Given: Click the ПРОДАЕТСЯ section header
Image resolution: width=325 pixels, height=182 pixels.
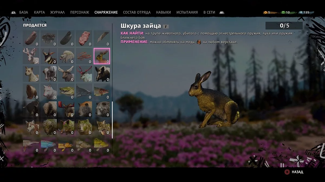Looking at the screenshot, I should (x=35, y=25).
